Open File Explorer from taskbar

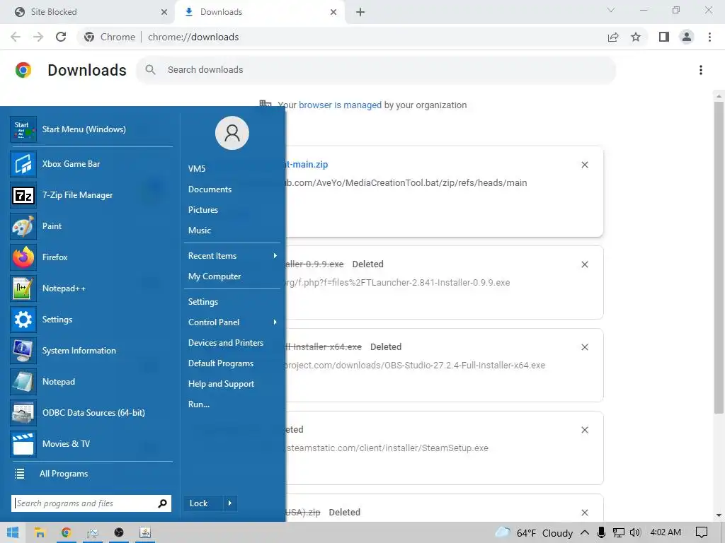tap(40, 532)
